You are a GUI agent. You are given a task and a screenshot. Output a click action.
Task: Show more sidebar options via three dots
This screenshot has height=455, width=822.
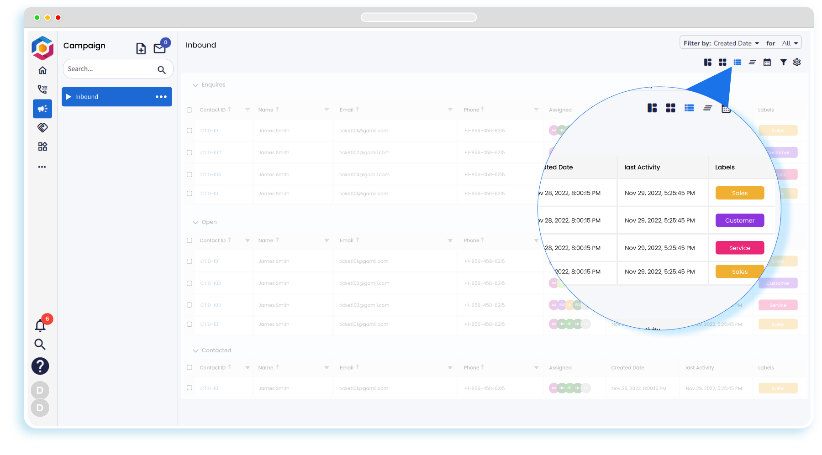click(x=42, y=167)
